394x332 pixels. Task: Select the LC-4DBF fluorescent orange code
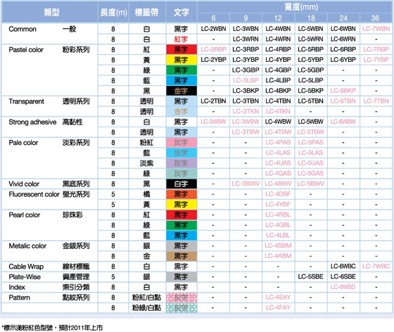tap(278, 194)
